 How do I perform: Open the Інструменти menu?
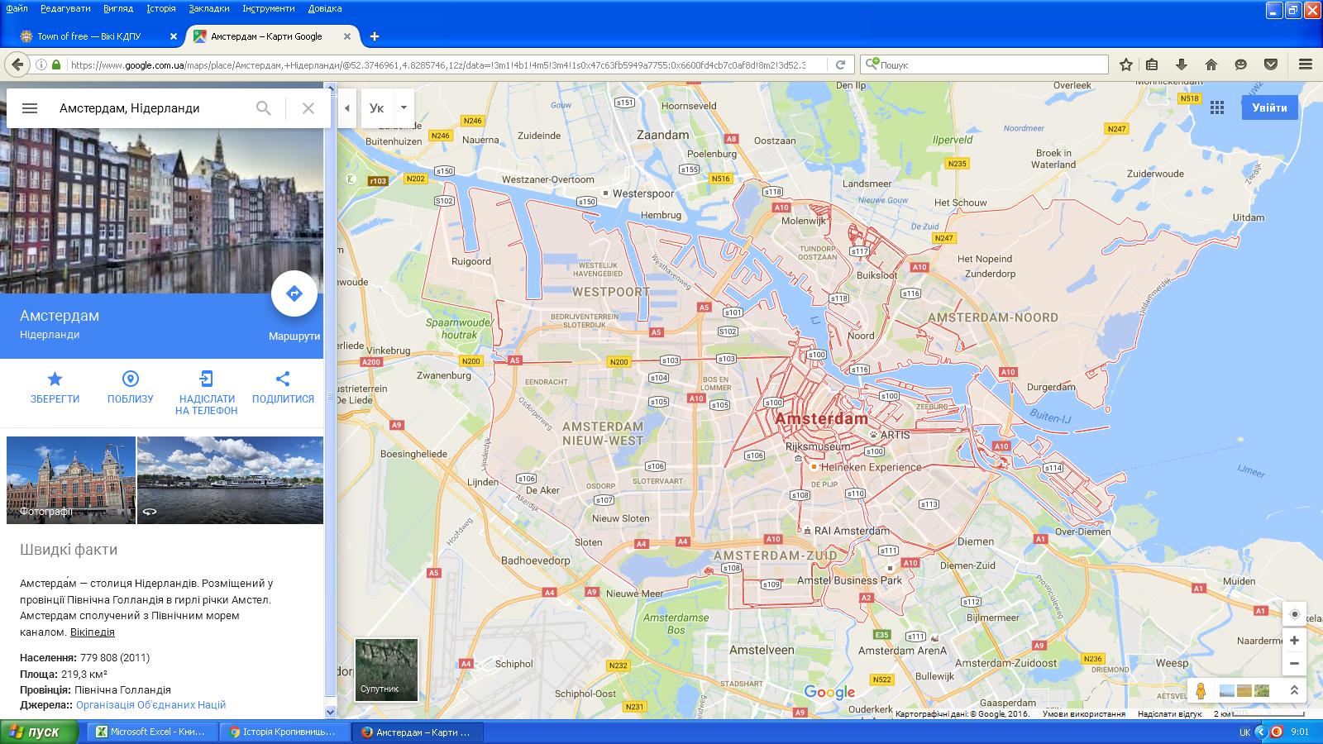click(x=269, y=8)
